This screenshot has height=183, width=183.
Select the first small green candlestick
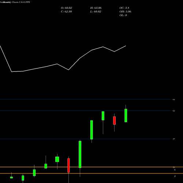click(11, 178)
